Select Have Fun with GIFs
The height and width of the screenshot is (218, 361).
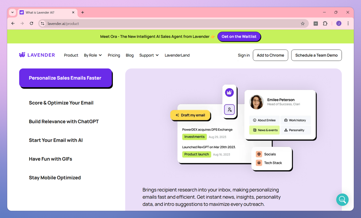[x=51, y=159]
